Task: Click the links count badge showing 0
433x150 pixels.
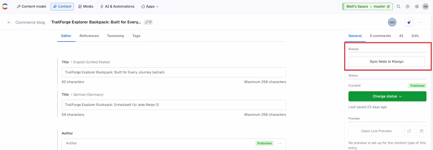Action: [148, 22]
